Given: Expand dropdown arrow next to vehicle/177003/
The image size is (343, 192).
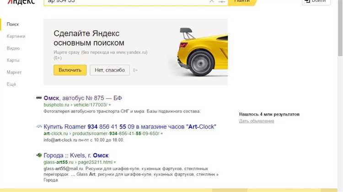Looking at the screenshot, I should click(110, 105).
